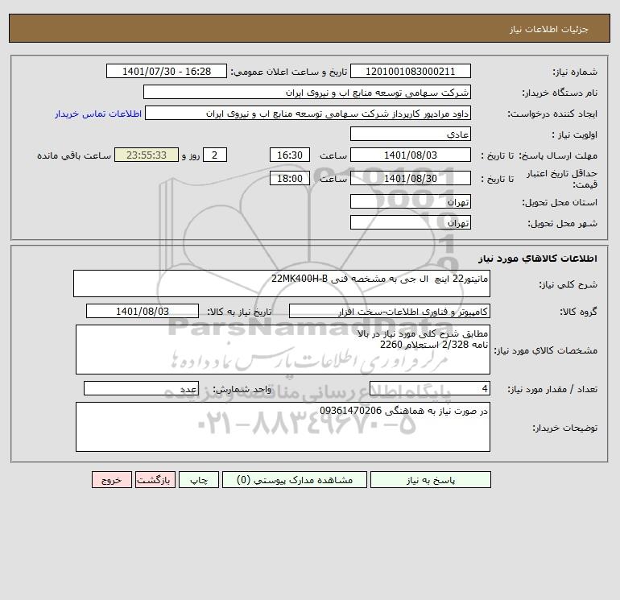Click the نام دستگاه خریدار field
Viewport: 620px width, 600px height.
pyautogui.click(x=307, y=92)
